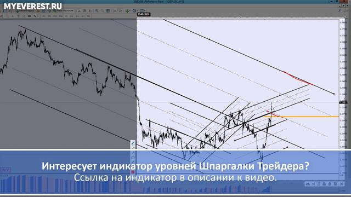Toggle chart shift from right edge
This screenshot has height=197, width=351.
click(121, 11)
